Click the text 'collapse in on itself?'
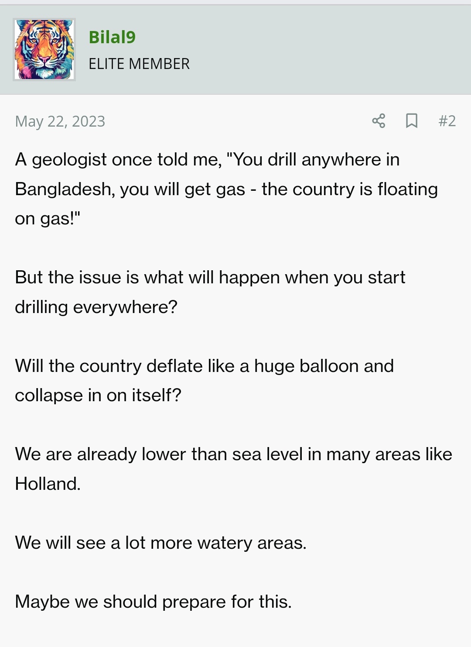 (98, 395)
